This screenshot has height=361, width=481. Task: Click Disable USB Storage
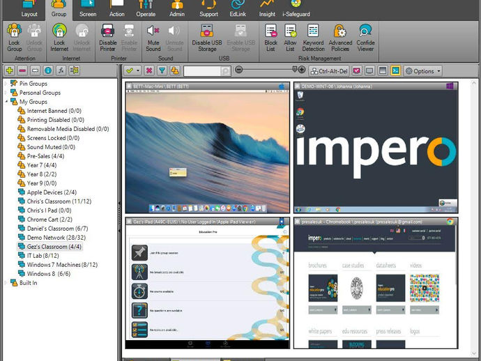click(x=207, y=38)
